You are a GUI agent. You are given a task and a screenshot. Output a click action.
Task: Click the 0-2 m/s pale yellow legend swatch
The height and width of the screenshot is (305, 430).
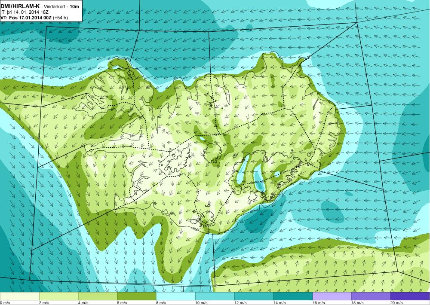click(19, 296)
